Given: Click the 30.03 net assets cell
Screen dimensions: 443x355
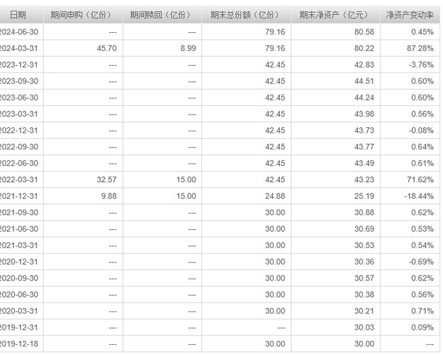Looking at the screenshot, I should 364,328.
